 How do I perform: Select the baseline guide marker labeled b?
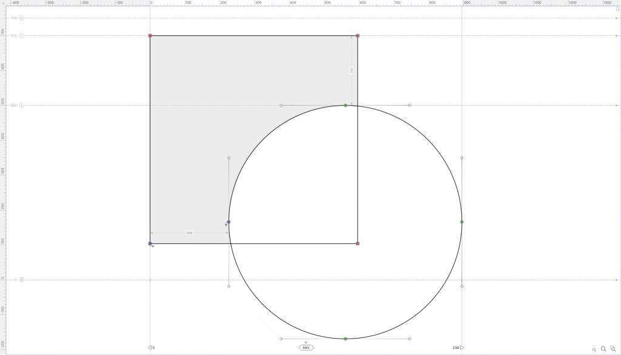point(21,280)
